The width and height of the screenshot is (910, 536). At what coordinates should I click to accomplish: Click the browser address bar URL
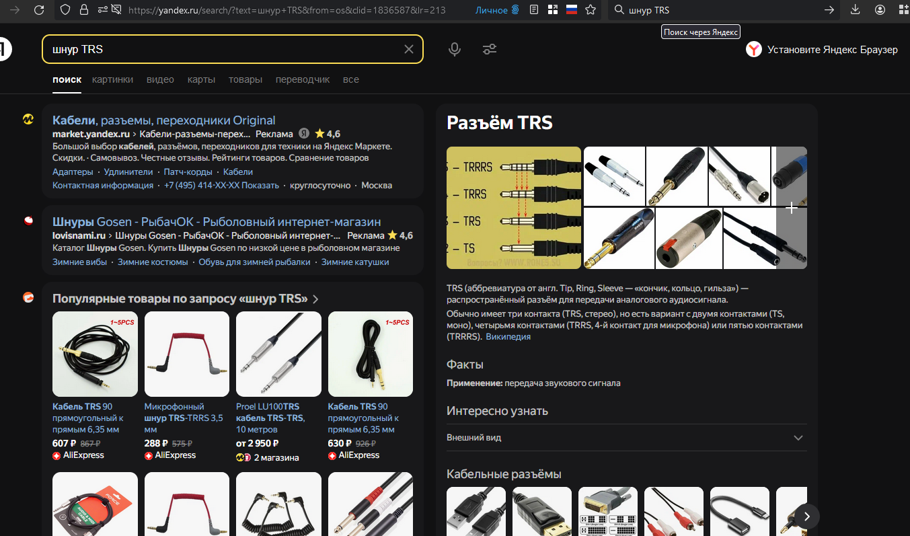tap(287, 10)
